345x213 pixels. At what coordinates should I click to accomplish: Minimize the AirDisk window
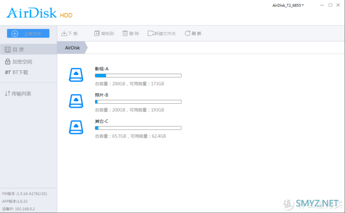coord(322,5)
